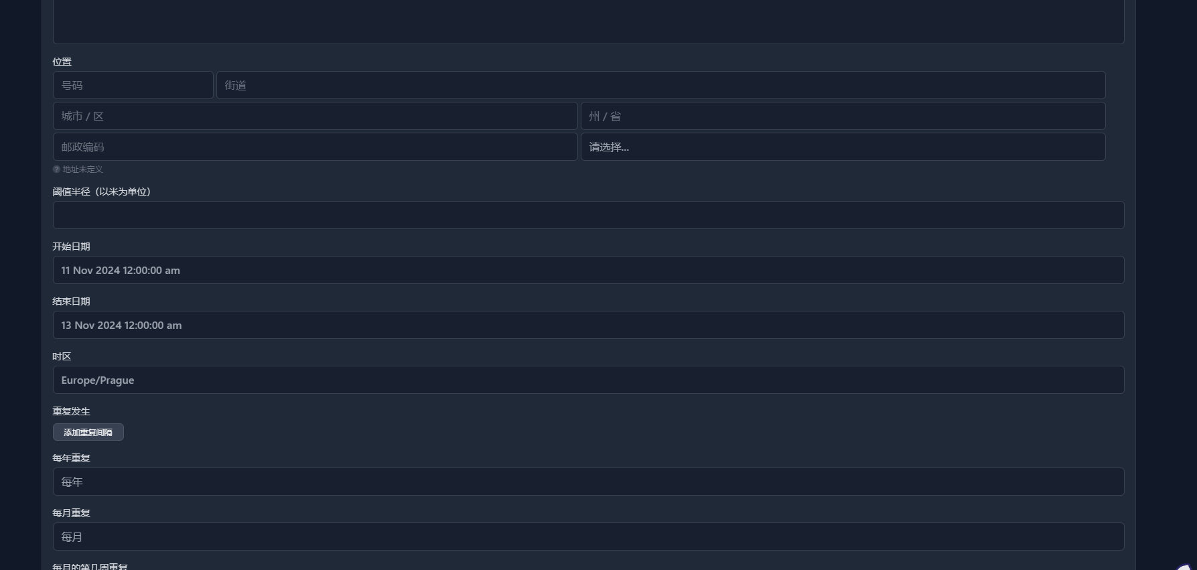
Task: Click the 州 / 省 province field
Action: click(843, 116)
